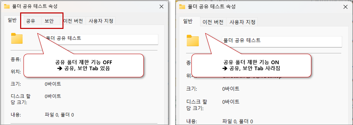Click the 기능 ON callout bubble
This screenshot has height=125, width=353.
(251, 66)
